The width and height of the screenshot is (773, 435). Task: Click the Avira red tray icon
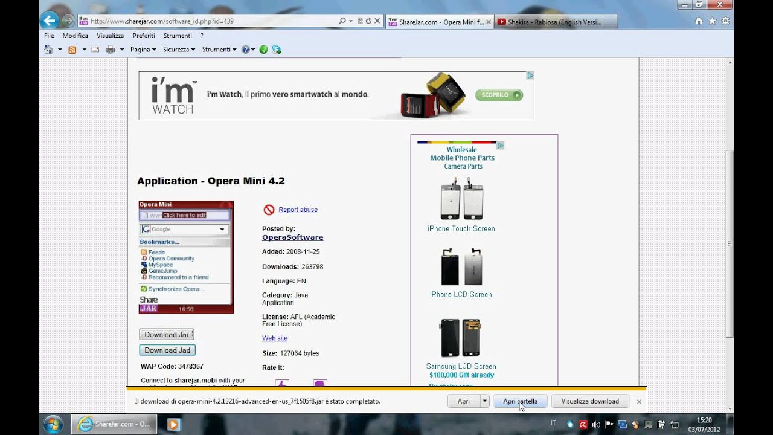pos(583,424)
